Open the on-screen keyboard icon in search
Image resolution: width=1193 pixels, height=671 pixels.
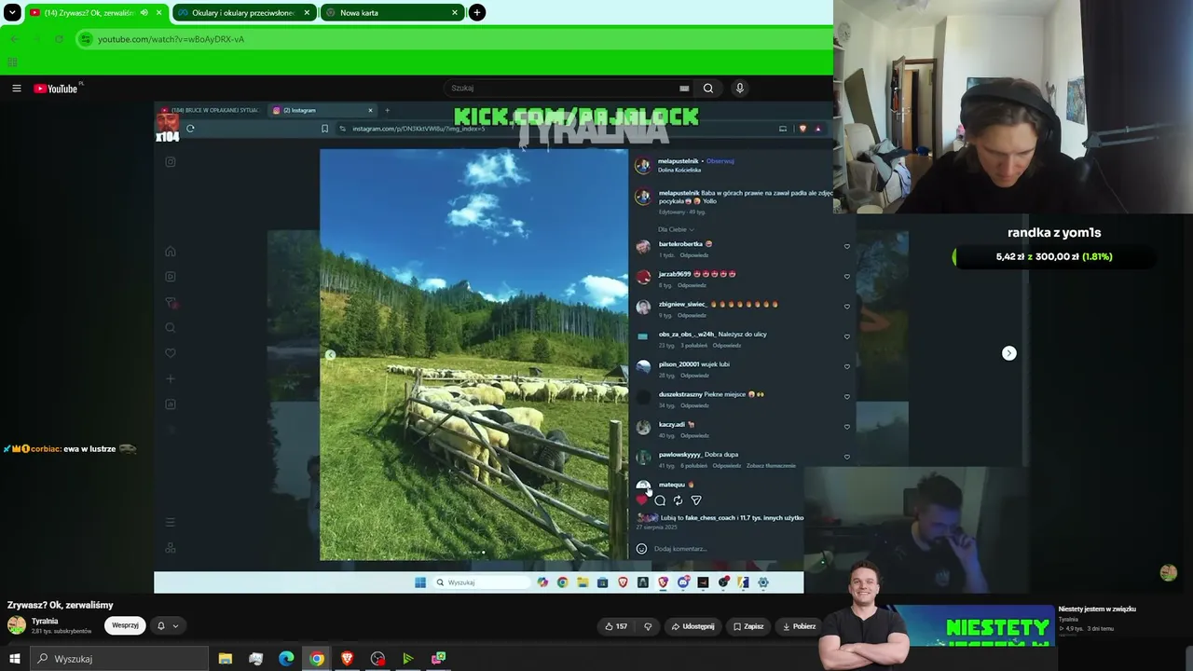click(x=684, y=89)
